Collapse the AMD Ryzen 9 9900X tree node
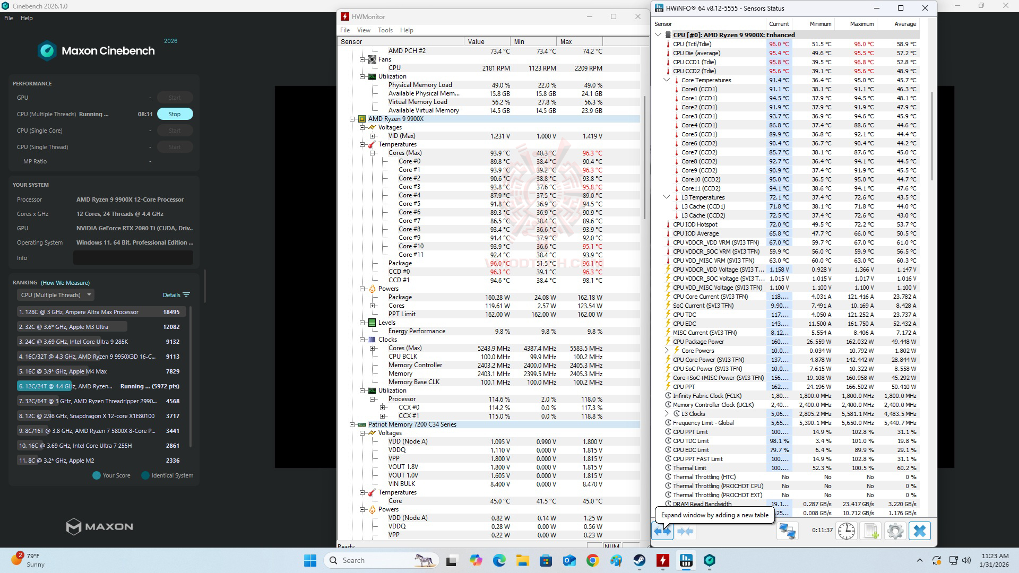Screen dimensions: 1019x573 pos(352,119)
